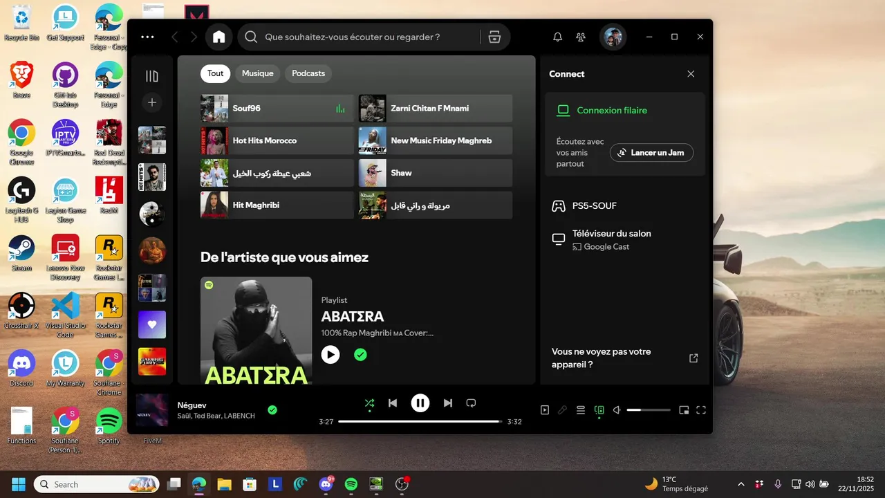This screenshot has width=885, height=498.
Task: Open the Hit Maghribi tile
Action: [277, 205]
